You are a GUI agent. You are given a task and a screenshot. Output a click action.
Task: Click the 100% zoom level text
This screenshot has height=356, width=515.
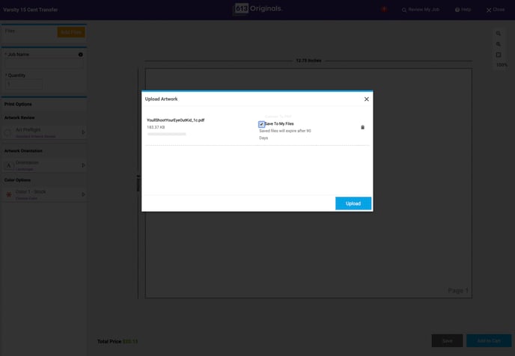[502, 65]
